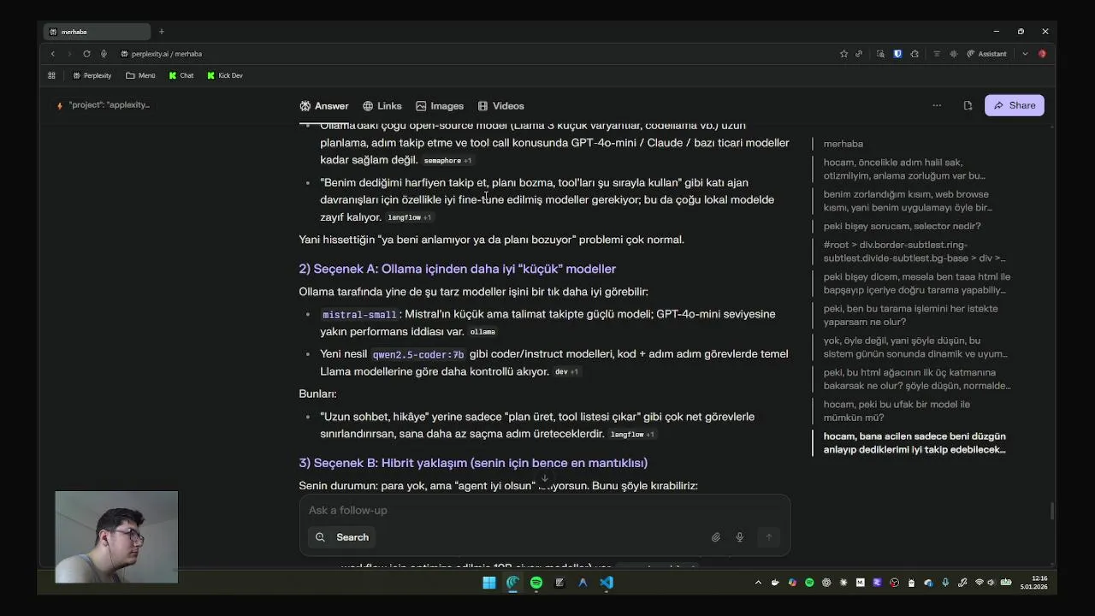Image resolution: width=1095 pixels, height=616 pixels.
Task: Select the Answer tab
Action: pyautogui.click(x=324, y=106)
